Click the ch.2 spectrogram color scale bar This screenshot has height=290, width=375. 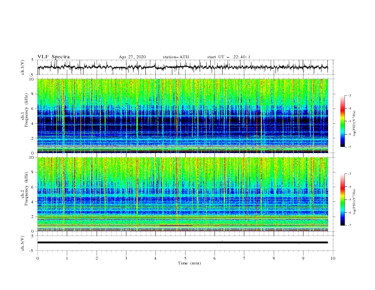[x=342, y=199]
